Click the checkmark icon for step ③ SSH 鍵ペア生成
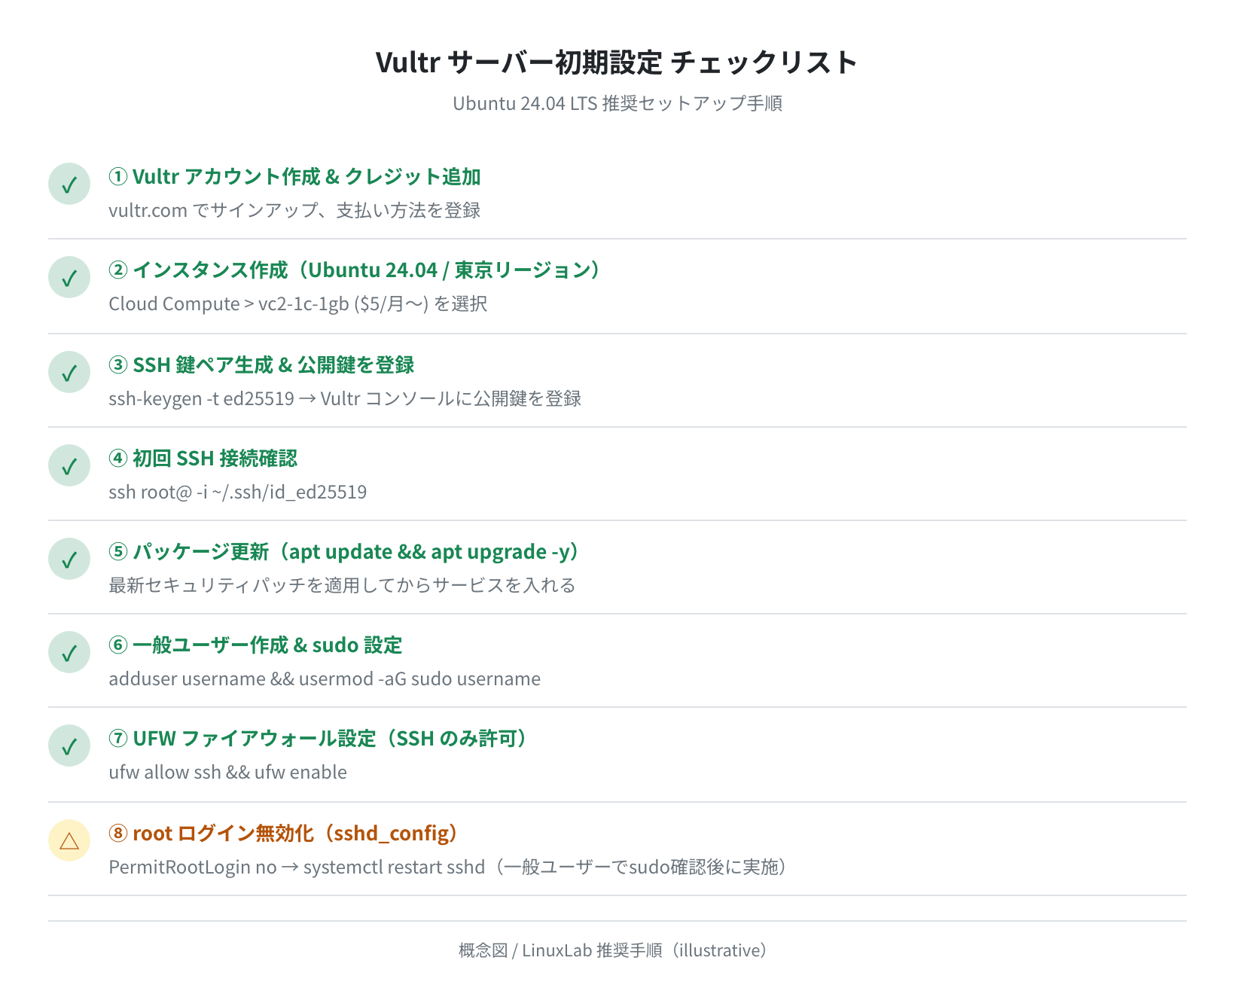The width and height of the screenshot is (1235, 991). pyautogui.click(x=69, y=372)
